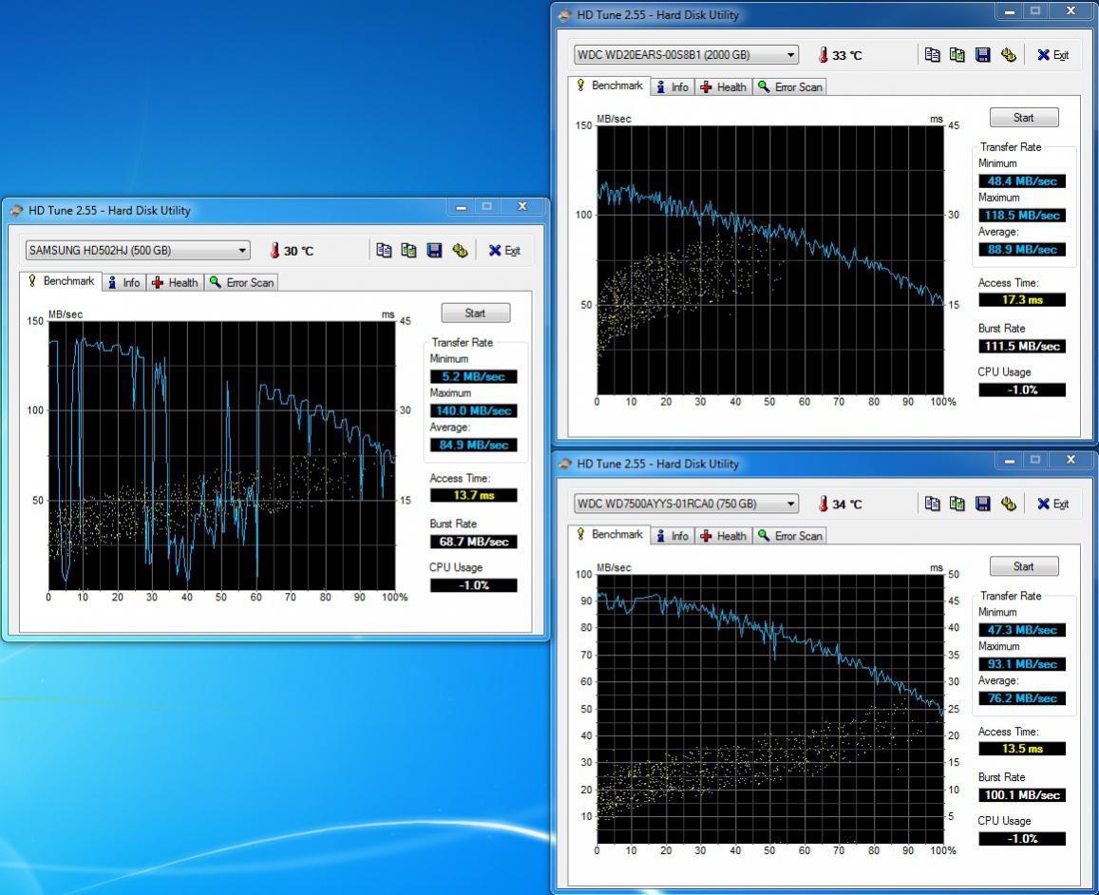Exit button in SAMSUNG HD502HJ window
The image size is (1099, 895).
coord(504,250)
